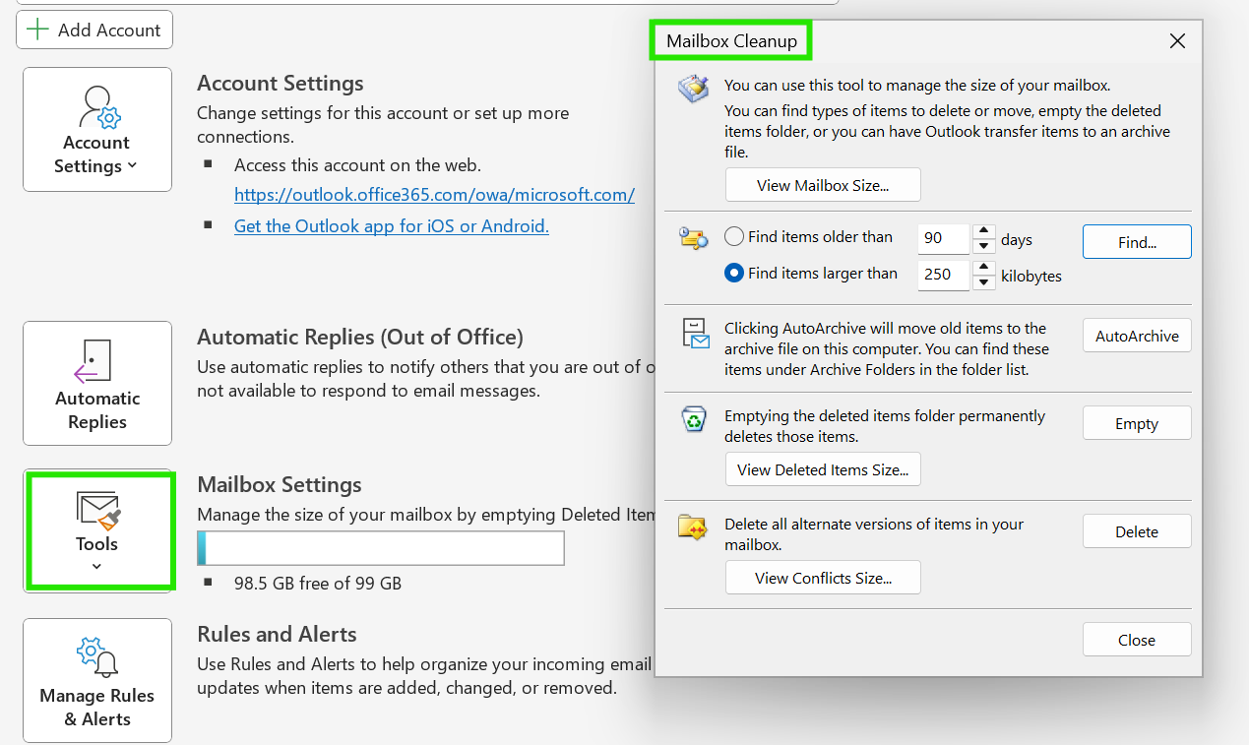Click the Tools envelope-and-broom icon
Viewport: 1249px width, 745px height.
98,509
